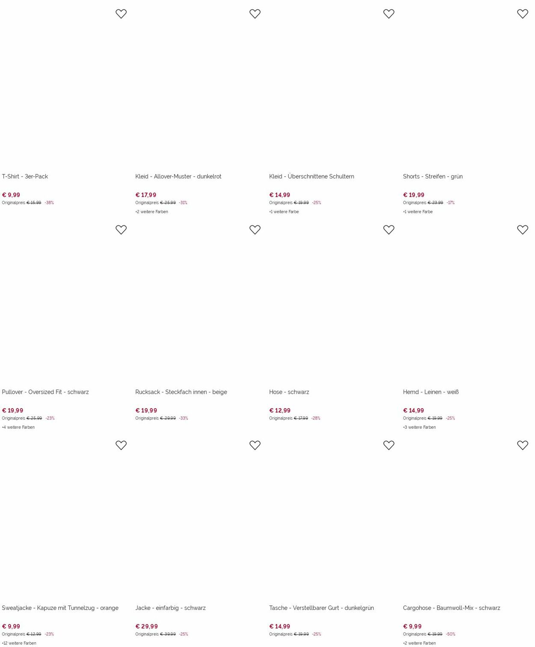Add Rucksack Steckfach innen beige to favorites

255,229
